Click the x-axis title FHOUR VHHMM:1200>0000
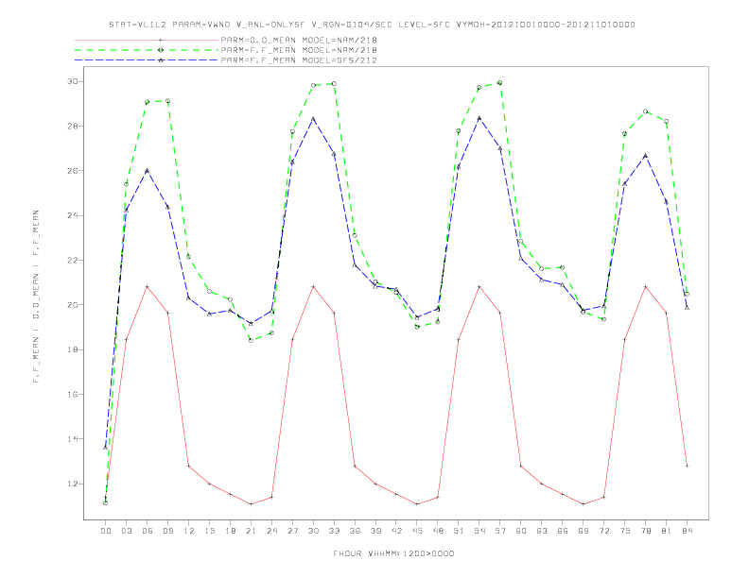 [393, 553]
